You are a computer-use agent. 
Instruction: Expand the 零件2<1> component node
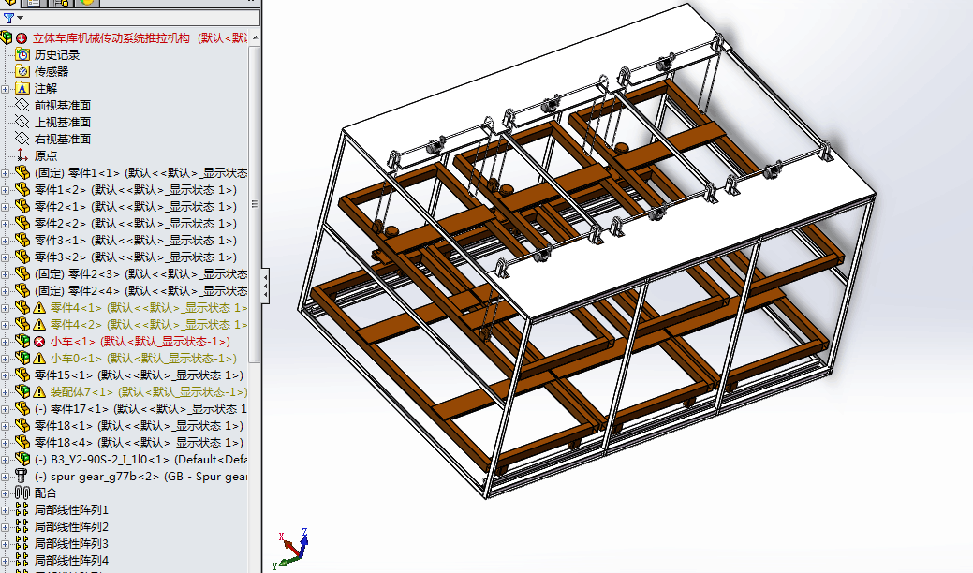pos(5,207)
